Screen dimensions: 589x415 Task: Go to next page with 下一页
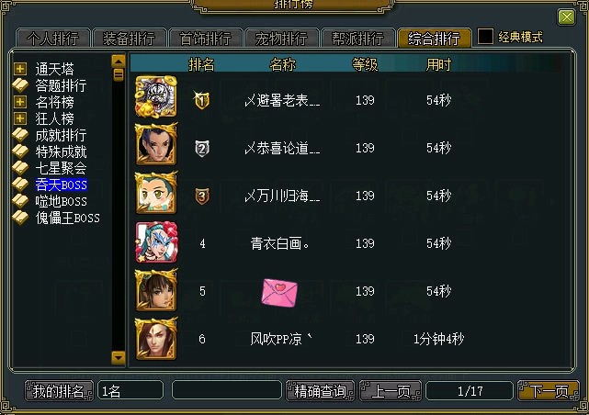pyautogui.click(x=548, y=391)
